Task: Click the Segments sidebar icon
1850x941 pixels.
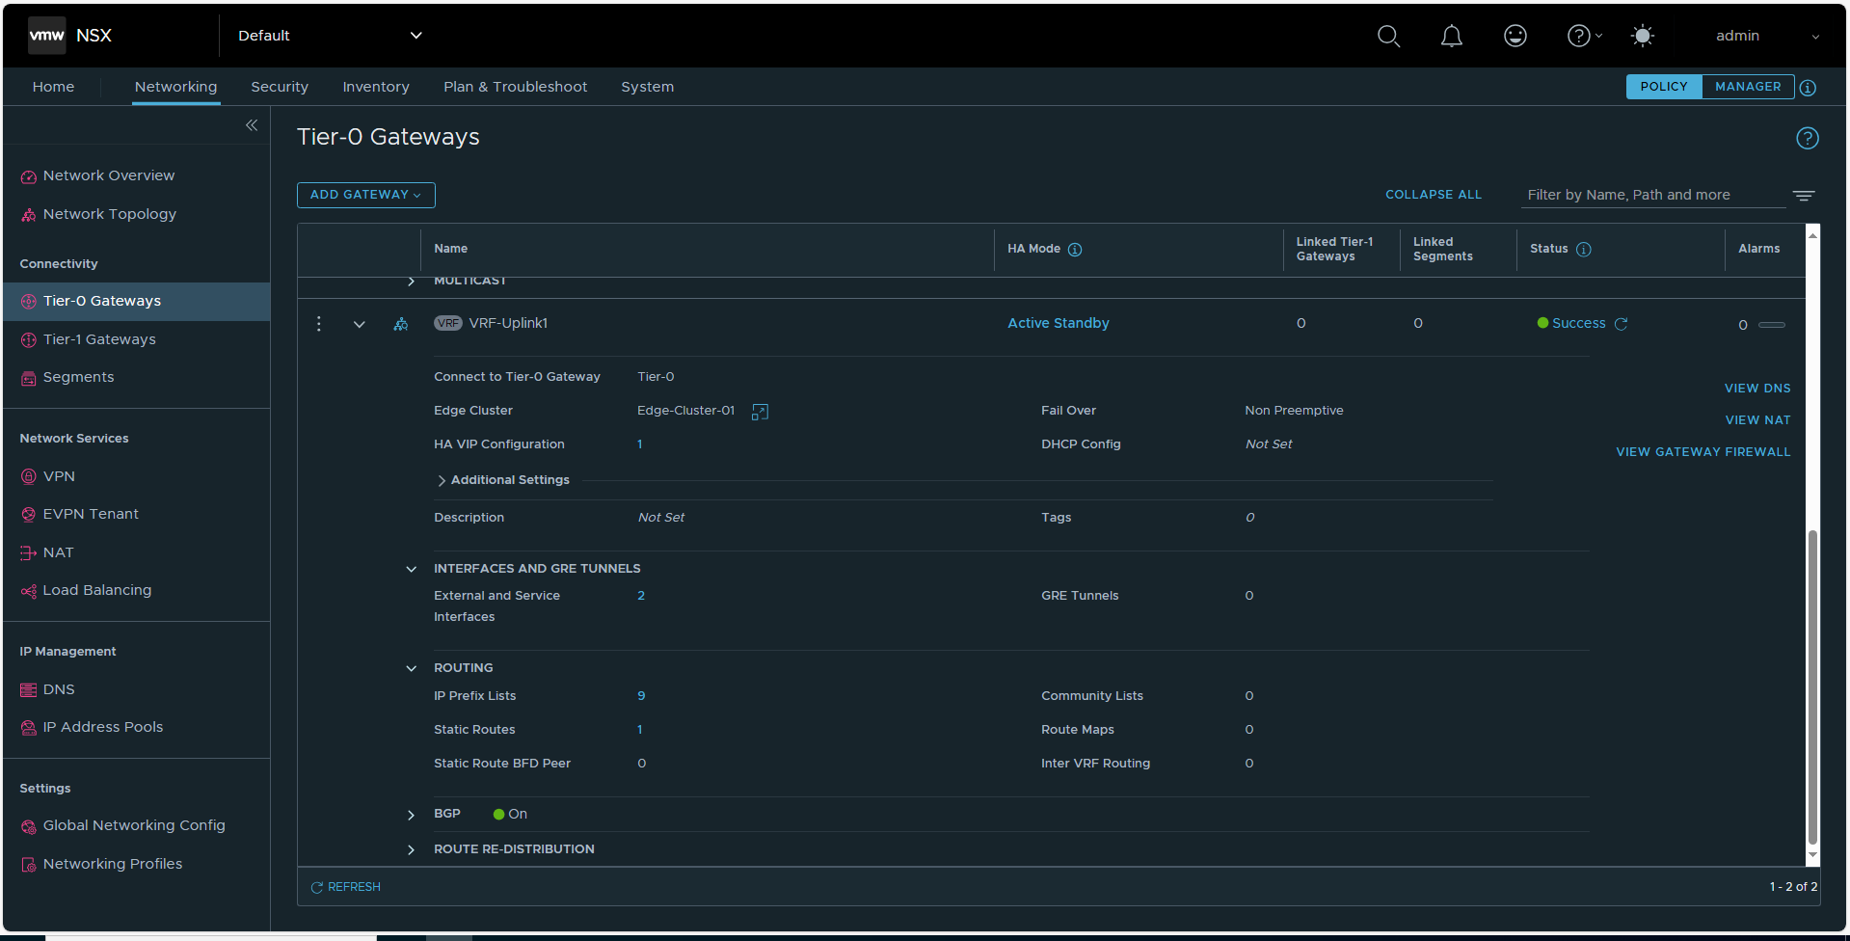Action: (x=29, y=378)
